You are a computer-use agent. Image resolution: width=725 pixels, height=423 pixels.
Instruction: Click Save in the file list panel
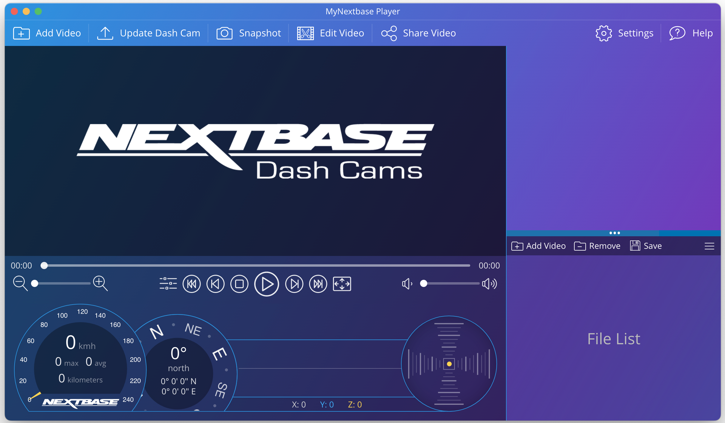click(x=646, y=246)
